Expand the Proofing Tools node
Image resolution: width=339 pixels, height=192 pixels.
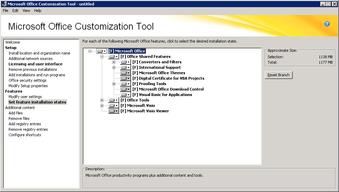[x=114, y=84]
